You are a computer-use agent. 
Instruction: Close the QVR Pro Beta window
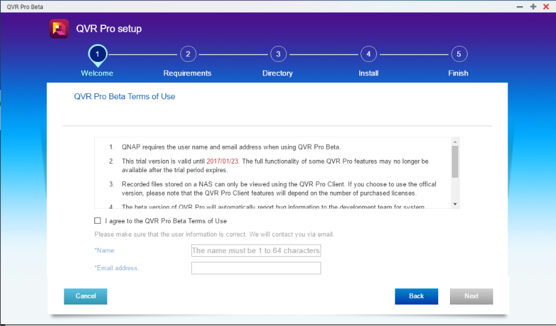tap(546, 7)
